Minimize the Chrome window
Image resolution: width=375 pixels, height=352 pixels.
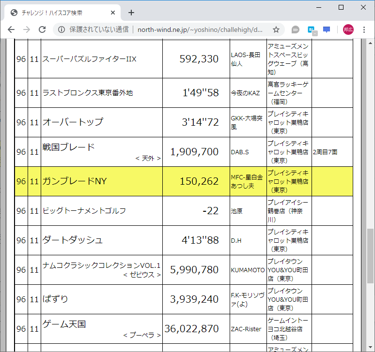click(319, 7)
